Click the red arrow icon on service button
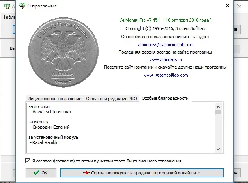The width and height of the screenshot is (248, 183). click(86, 173)
